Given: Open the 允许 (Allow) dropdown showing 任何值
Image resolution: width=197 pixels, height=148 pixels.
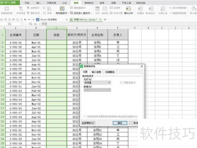Looking at the screenshot, I should [x=97, y=82].
